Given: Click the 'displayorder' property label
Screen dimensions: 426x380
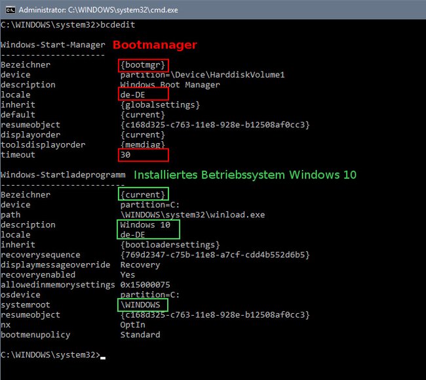Looking at the screenshot, I should (30, 135).
